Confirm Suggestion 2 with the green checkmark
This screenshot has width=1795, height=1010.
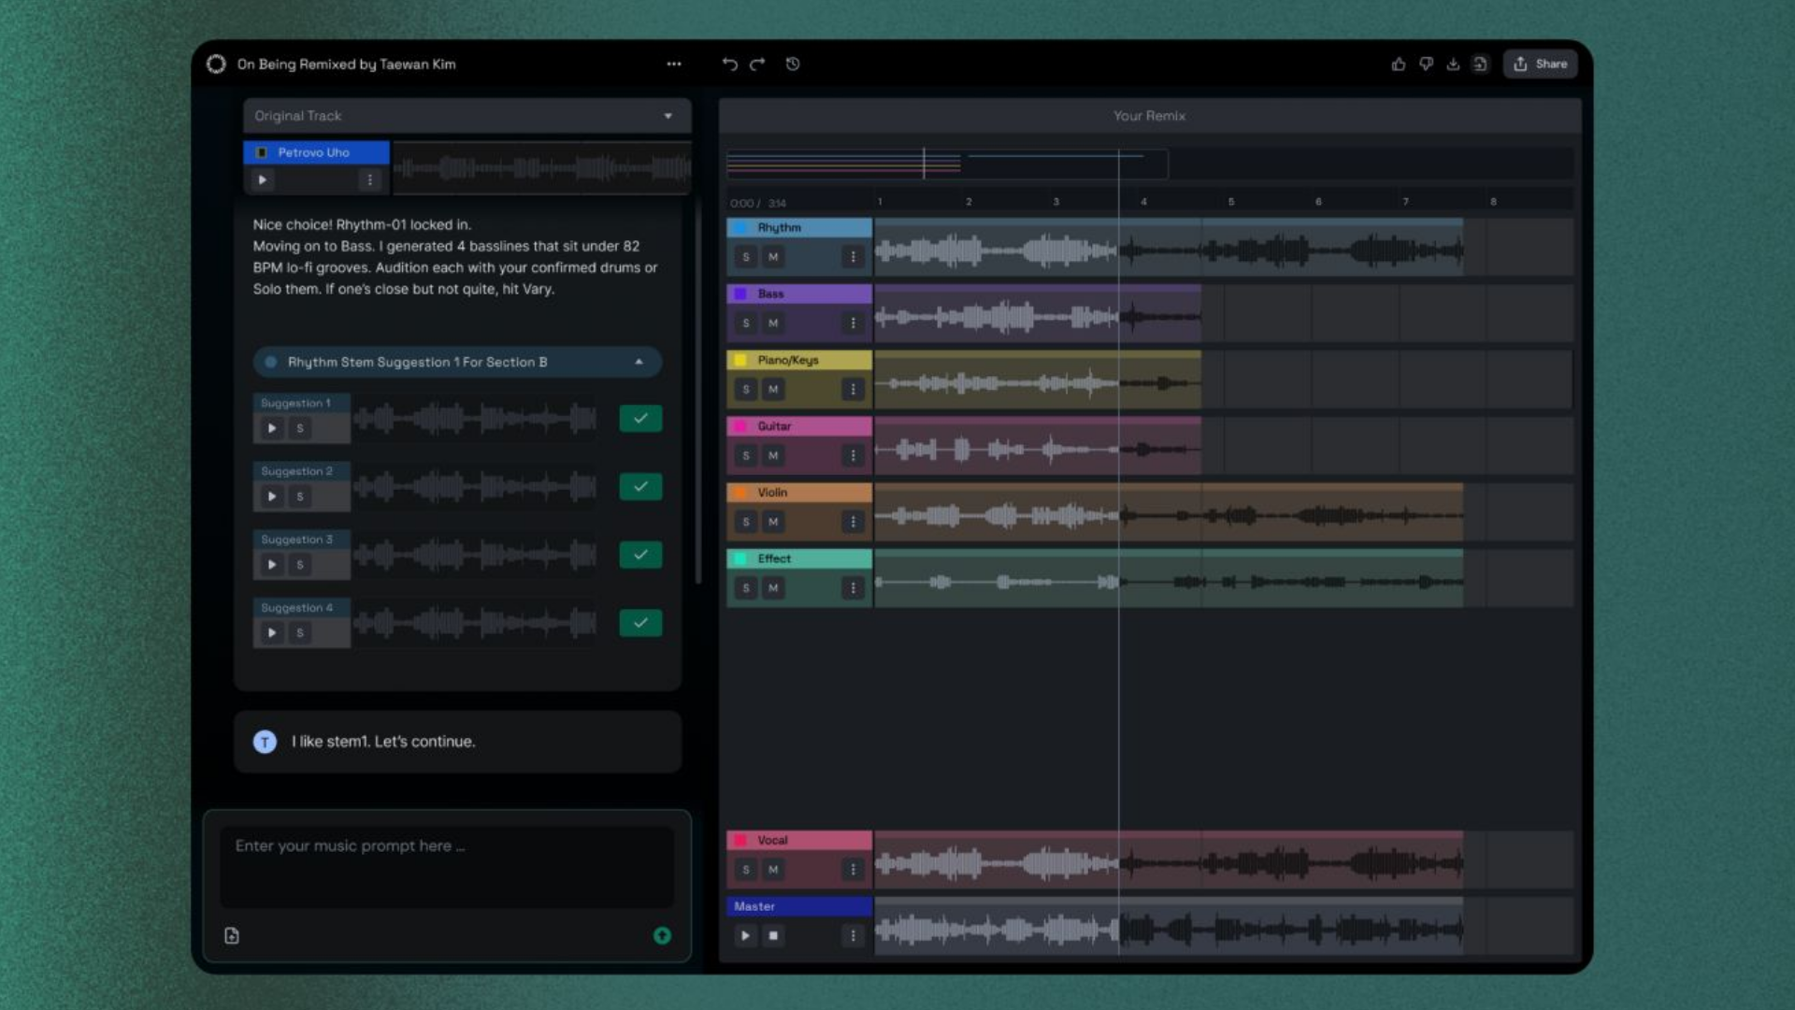coord(640,486)
